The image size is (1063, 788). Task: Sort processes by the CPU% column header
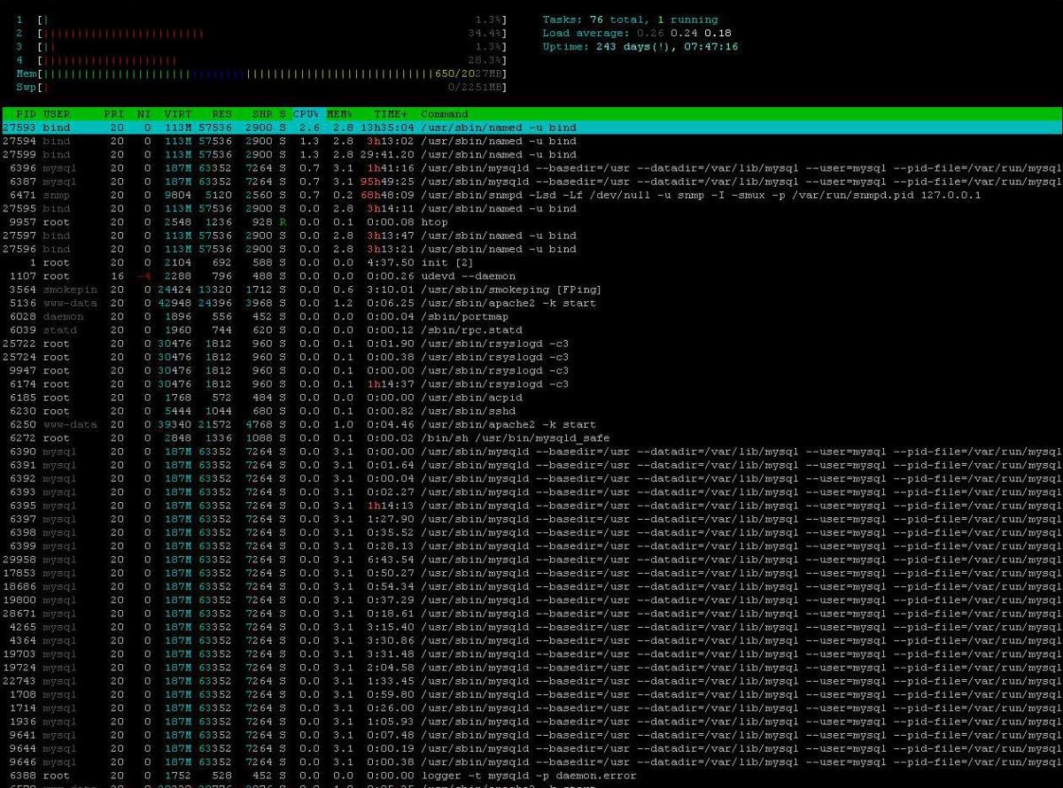pyautogui.click(x=307, y=114)
